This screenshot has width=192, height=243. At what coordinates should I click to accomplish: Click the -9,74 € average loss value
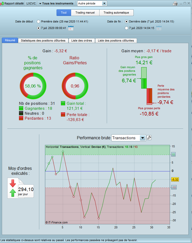click(165, 102)
